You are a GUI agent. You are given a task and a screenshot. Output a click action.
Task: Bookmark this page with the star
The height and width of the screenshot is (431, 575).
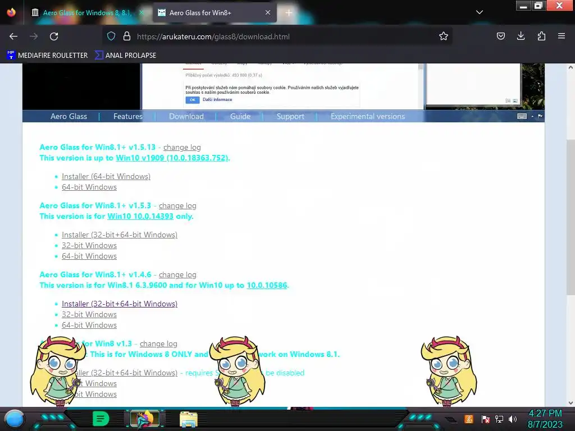(444, 36)
